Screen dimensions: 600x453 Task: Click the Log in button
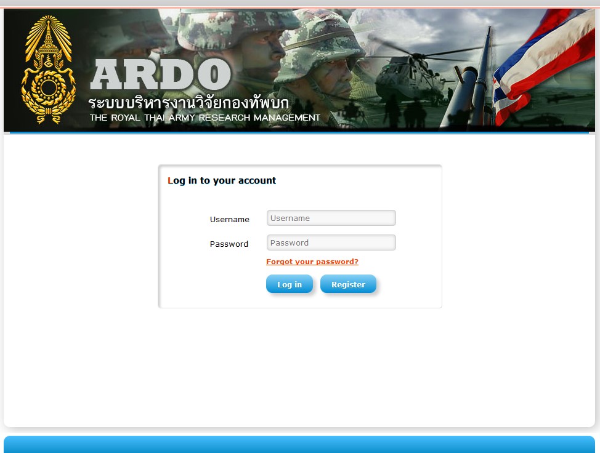tap(290, 284)
